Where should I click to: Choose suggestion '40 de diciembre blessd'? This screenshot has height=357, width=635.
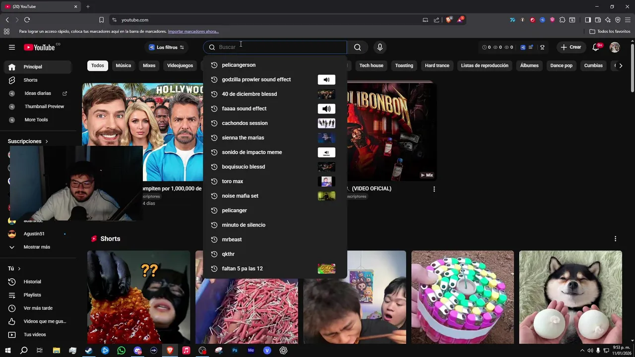point(275,94)
